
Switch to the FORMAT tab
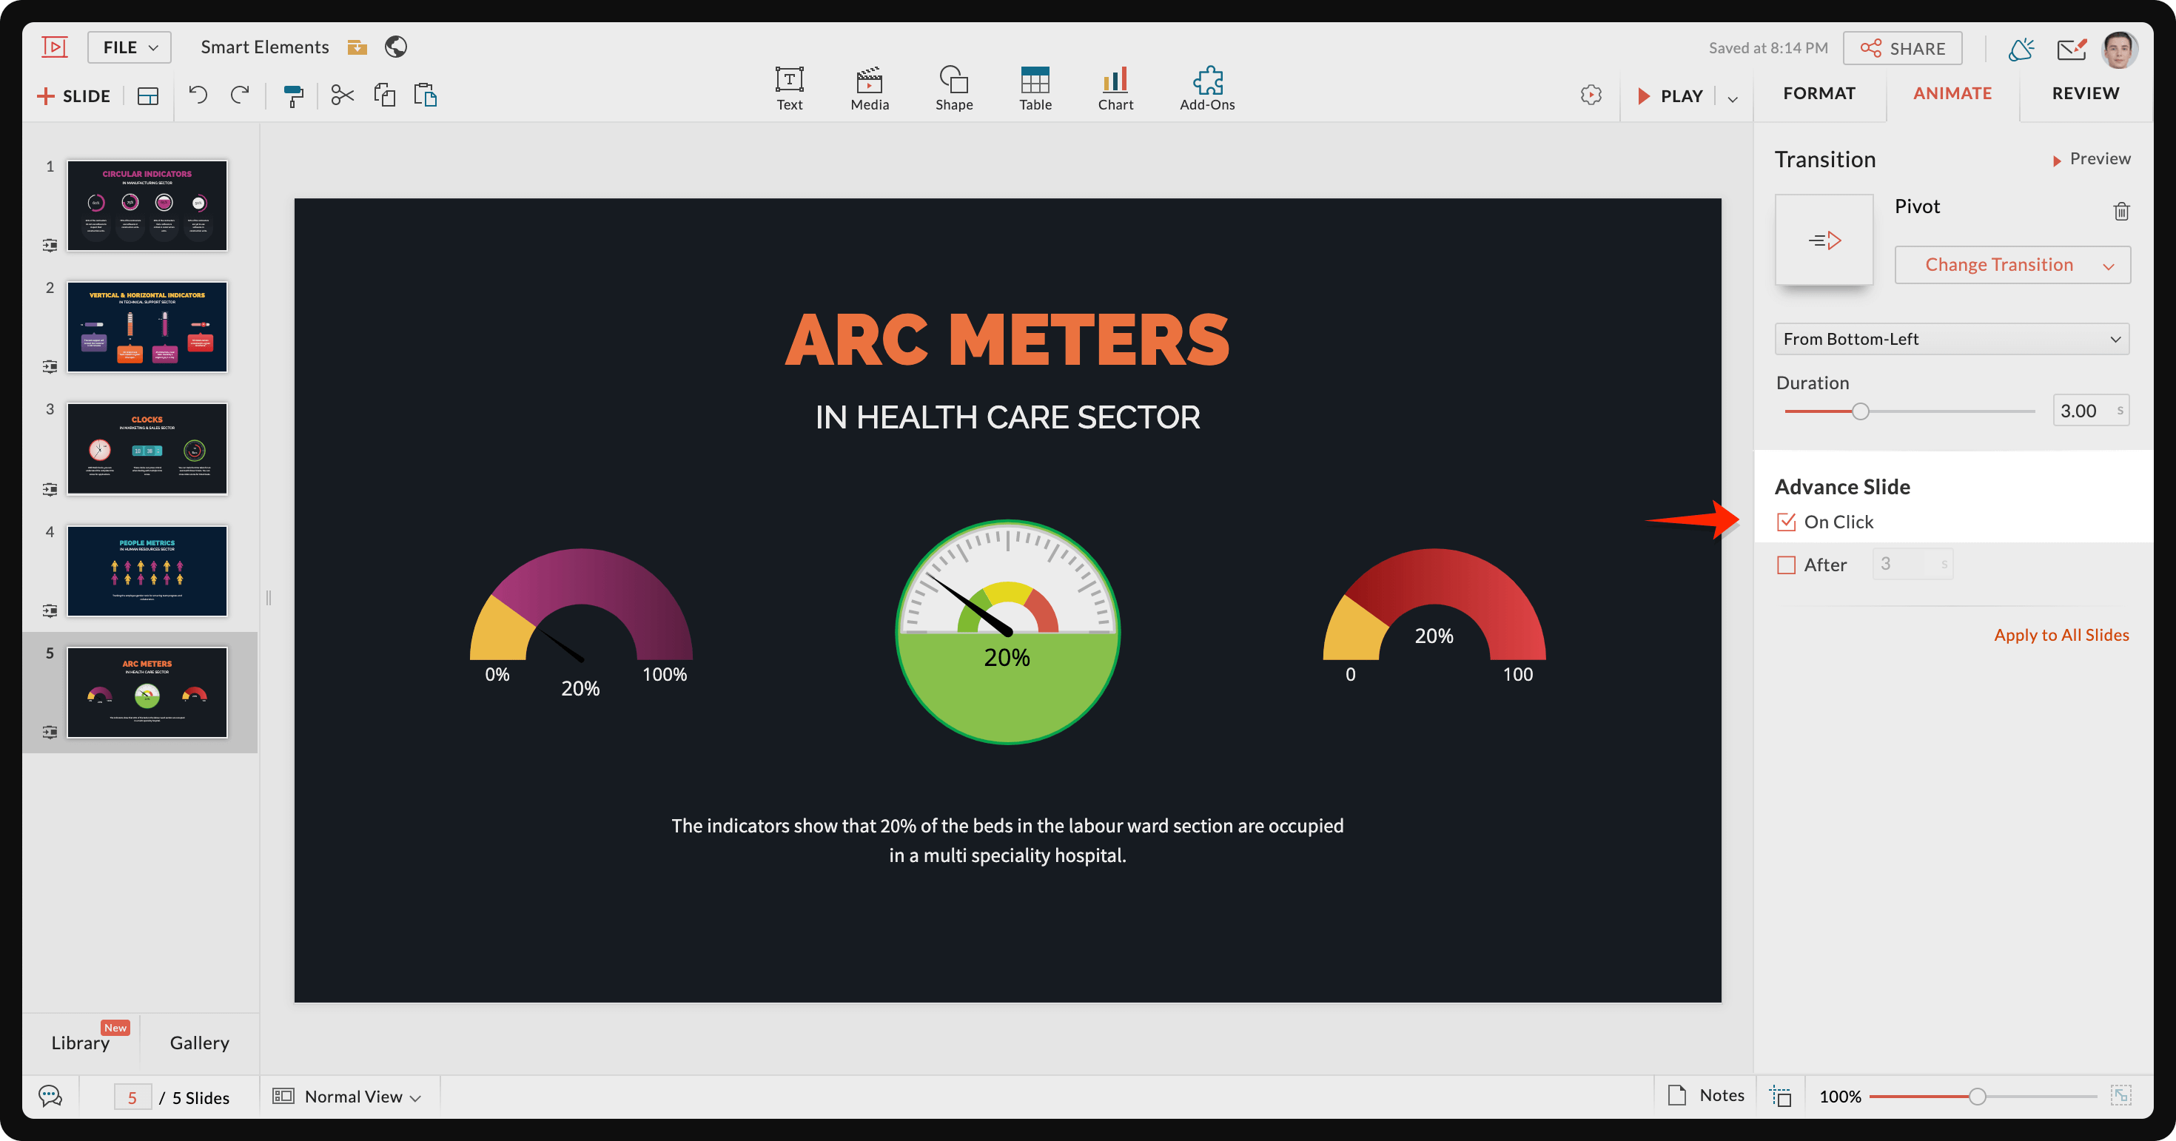tap(1819, 93)
